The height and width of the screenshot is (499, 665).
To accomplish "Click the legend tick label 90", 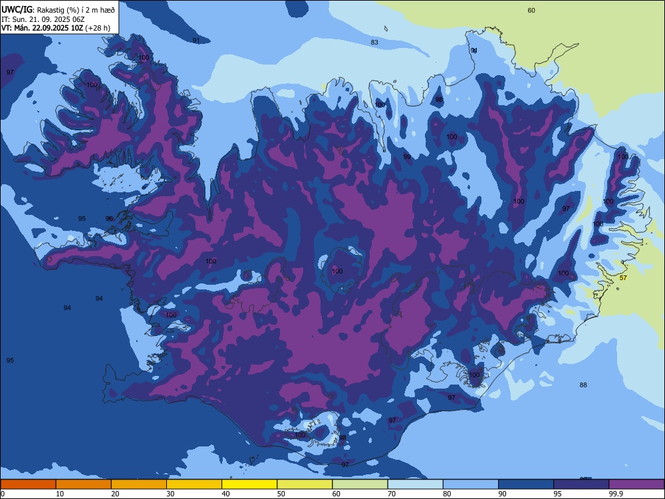I will pyautogui.click(x=502, y=494).
